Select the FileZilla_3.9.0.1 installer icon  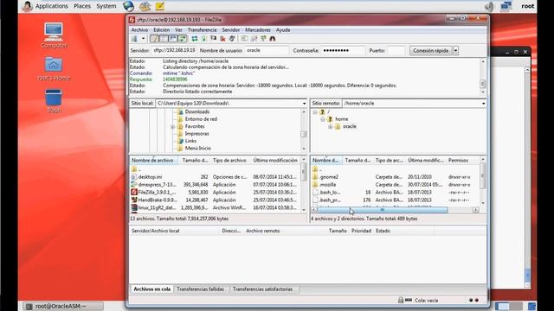tap(134, 193)
